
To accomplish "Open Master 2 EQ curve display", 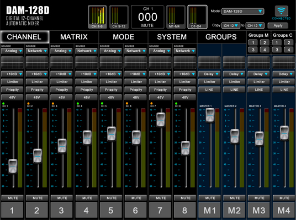I will [x=234, y=63].
